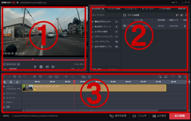
Task: Click the timeline playhead marker
Action: pos(74,82)
